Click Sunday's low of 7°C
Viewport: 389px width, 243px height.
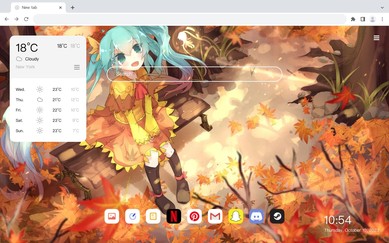pyautogui.click(x=76, y=131)
